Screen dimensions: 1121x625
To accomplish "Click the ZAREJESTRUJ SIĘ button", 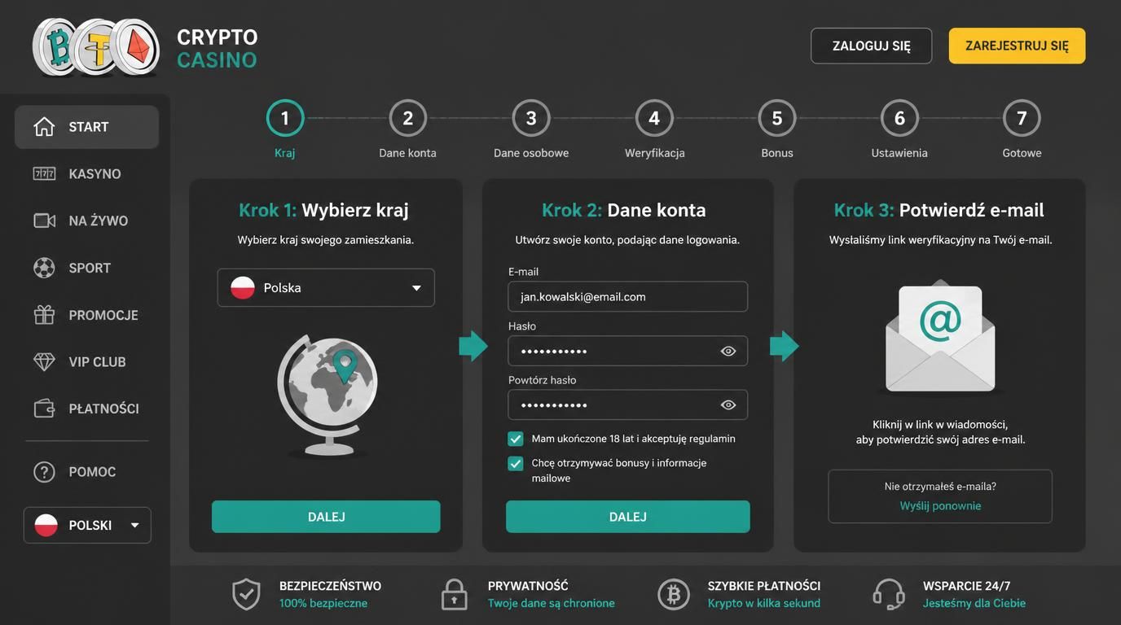I will tap(1017, 46).
